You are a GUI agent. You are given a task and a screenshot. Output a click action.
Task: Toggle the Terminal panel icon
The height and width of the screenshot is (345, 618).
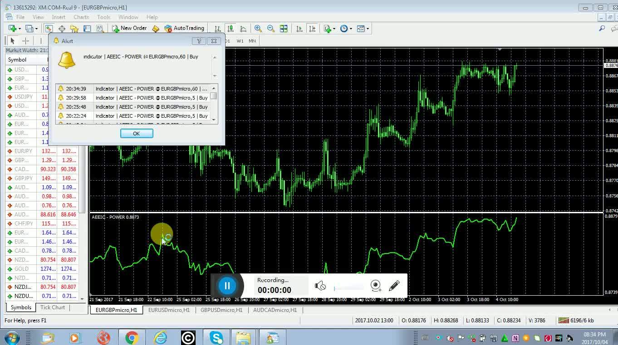tap(87, 29)
